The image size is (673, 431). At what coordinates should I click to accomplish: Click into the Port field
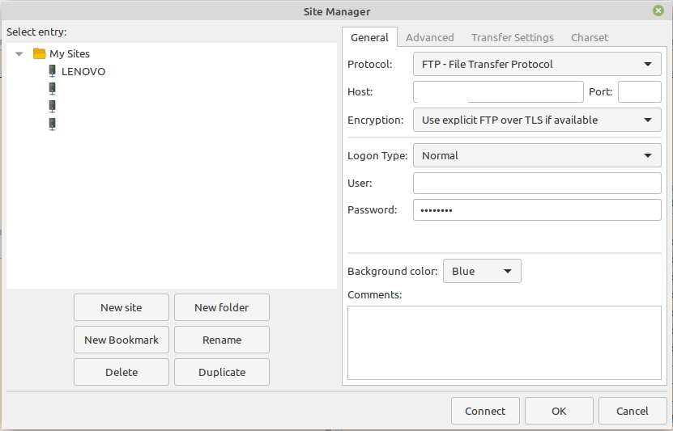pyautogui.click(x=639, y=91)
